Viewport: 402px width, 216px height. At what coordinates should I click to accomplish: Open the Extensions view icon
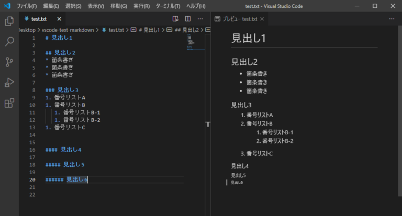(x=9, y=103)
